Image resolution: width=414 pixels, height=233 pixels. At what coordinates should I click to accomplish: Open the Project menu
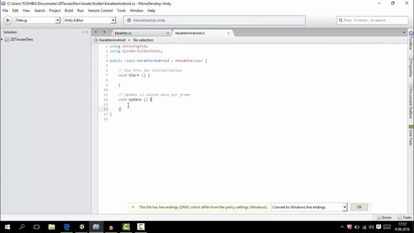(x=54, y=10)
